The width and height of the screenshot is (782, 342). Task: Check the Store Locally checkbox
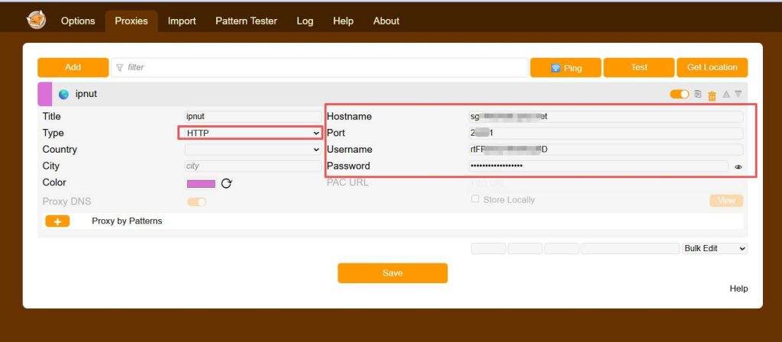tap(475, 199)
